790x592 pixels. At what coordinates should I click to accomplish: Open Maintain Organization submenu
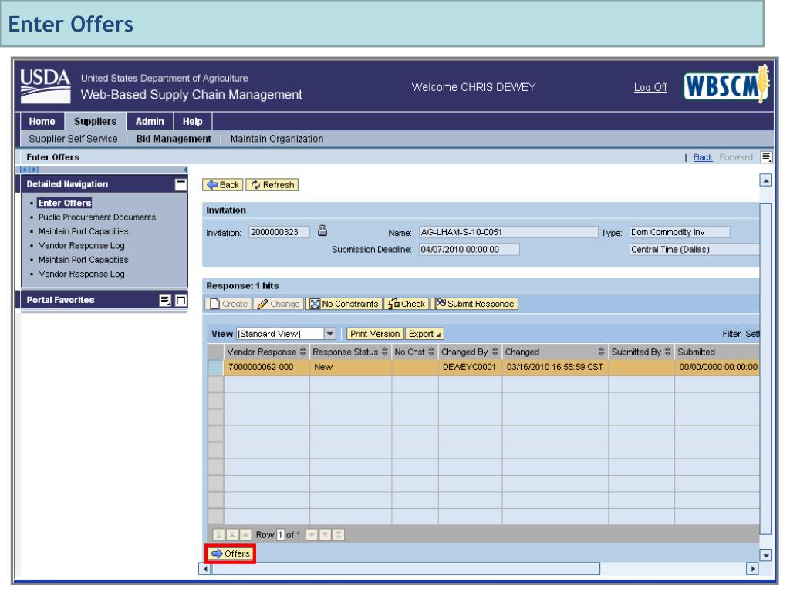point(275,139)
